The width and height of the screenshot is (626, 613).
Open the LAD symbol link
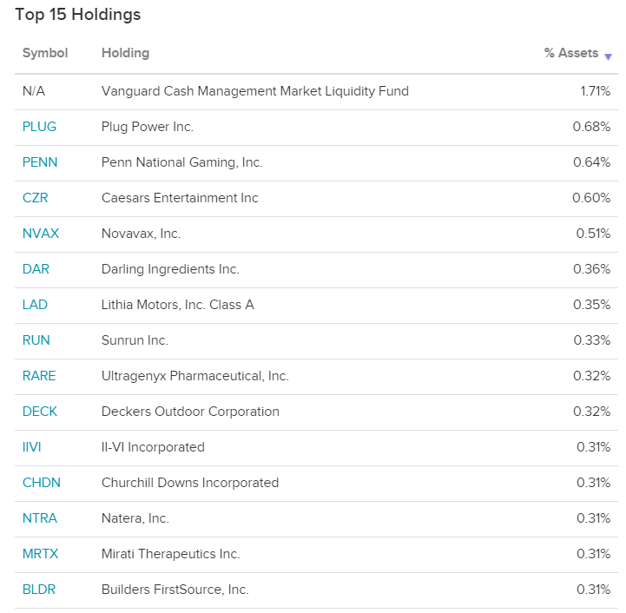[x=35, y=305]
